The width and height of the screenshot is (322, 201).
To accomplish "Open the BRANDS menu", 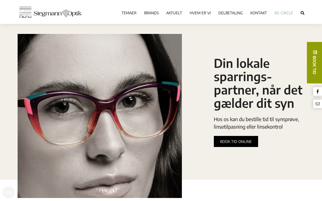I will click(151, 13).
